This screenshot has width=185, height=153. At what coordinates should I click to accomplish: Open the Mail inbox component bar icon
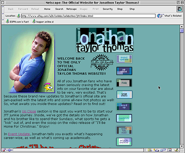click(x=156, y=150)
